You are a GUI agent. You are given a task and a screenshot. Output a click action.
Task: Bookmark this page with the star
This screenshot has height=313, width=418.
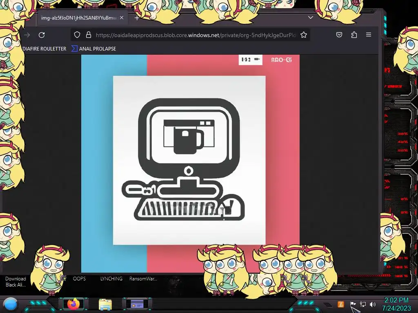(x=304, y=35)
